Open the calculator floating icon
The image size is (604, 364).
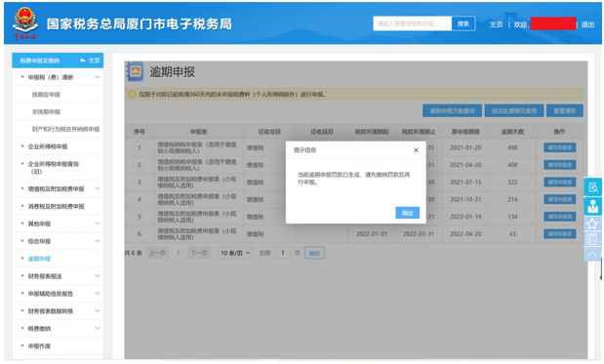pos(592,239)
